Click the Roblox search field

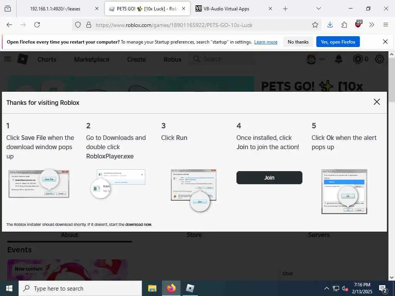click(222, 59)
